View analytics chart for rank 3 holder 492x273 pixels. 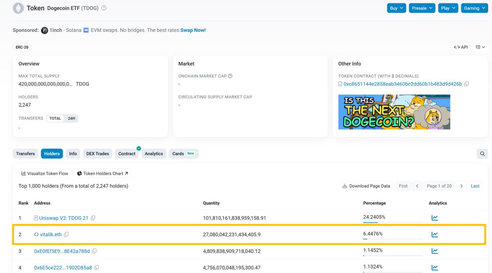coord(435,251)
